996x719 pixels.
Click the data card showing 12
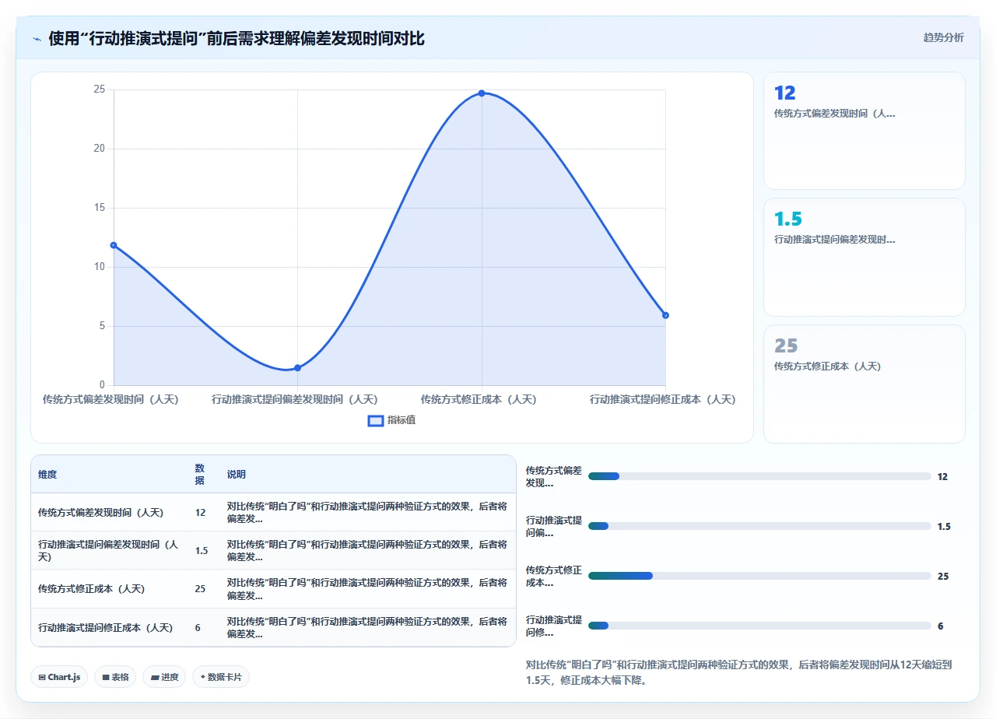(x=864, y=131)
